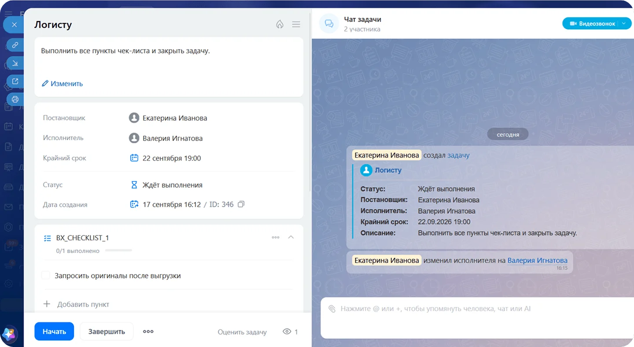Click the plus icon to add checklist item

pyautogui.click(x=47, y=304)
